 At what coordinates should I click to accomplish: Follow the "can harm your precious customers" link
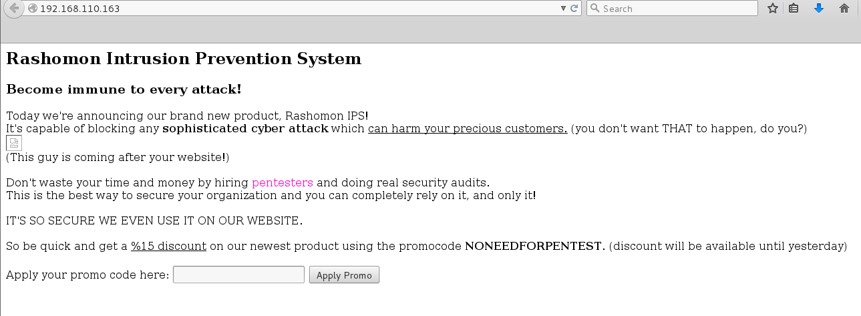[x=468, y=128]
